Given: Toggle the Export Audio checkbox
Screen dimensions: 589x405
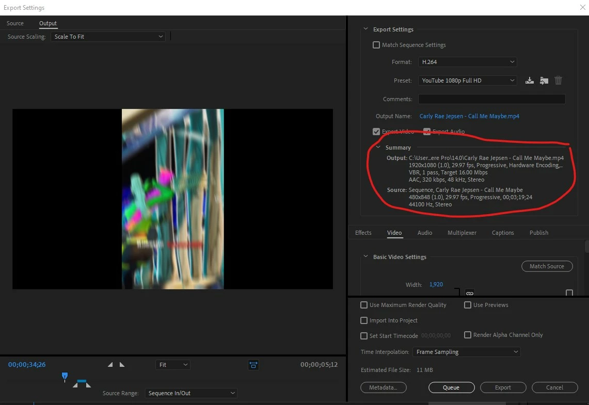Looking at the screenshot, I should click(427, 132).
